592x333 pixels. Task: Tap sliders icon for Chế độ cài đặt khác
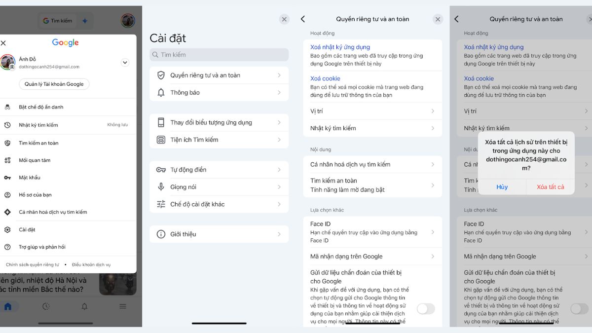[x=161, y=204]
